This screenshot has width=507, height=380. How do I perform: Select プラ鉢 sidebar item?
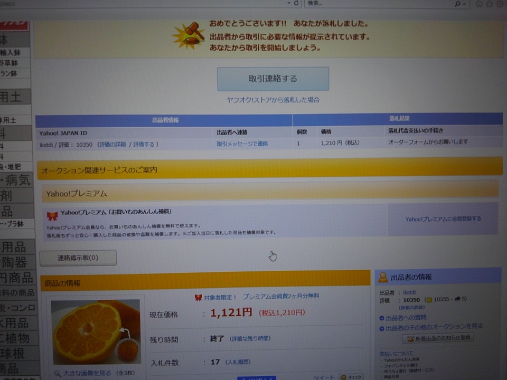click(15, 224)
